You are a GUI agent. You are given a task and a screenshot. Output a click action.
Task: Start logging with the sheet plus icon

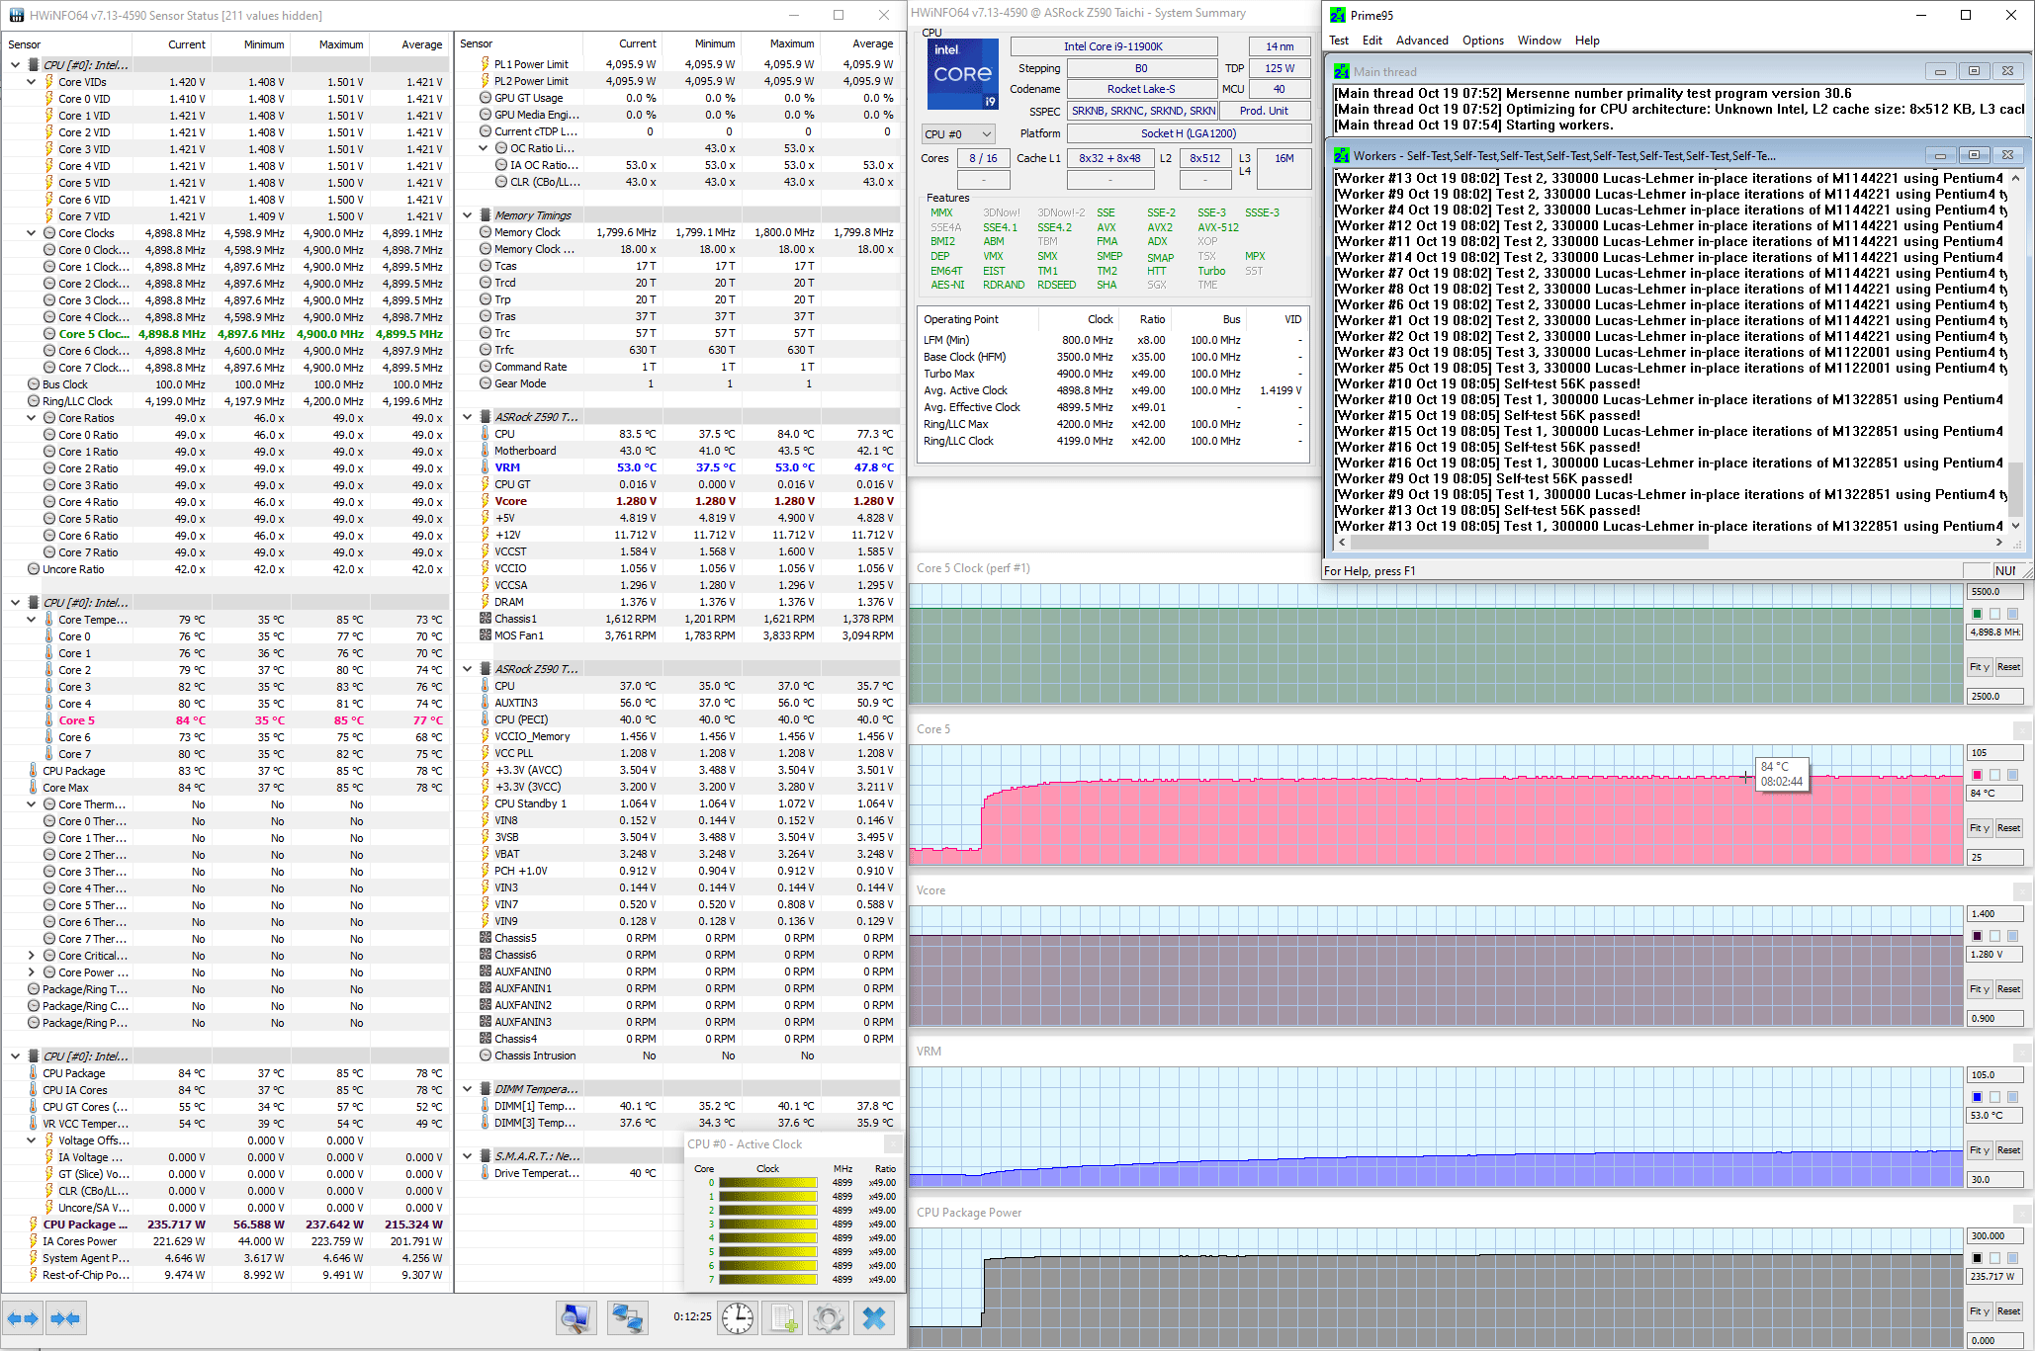(784, 1317)
